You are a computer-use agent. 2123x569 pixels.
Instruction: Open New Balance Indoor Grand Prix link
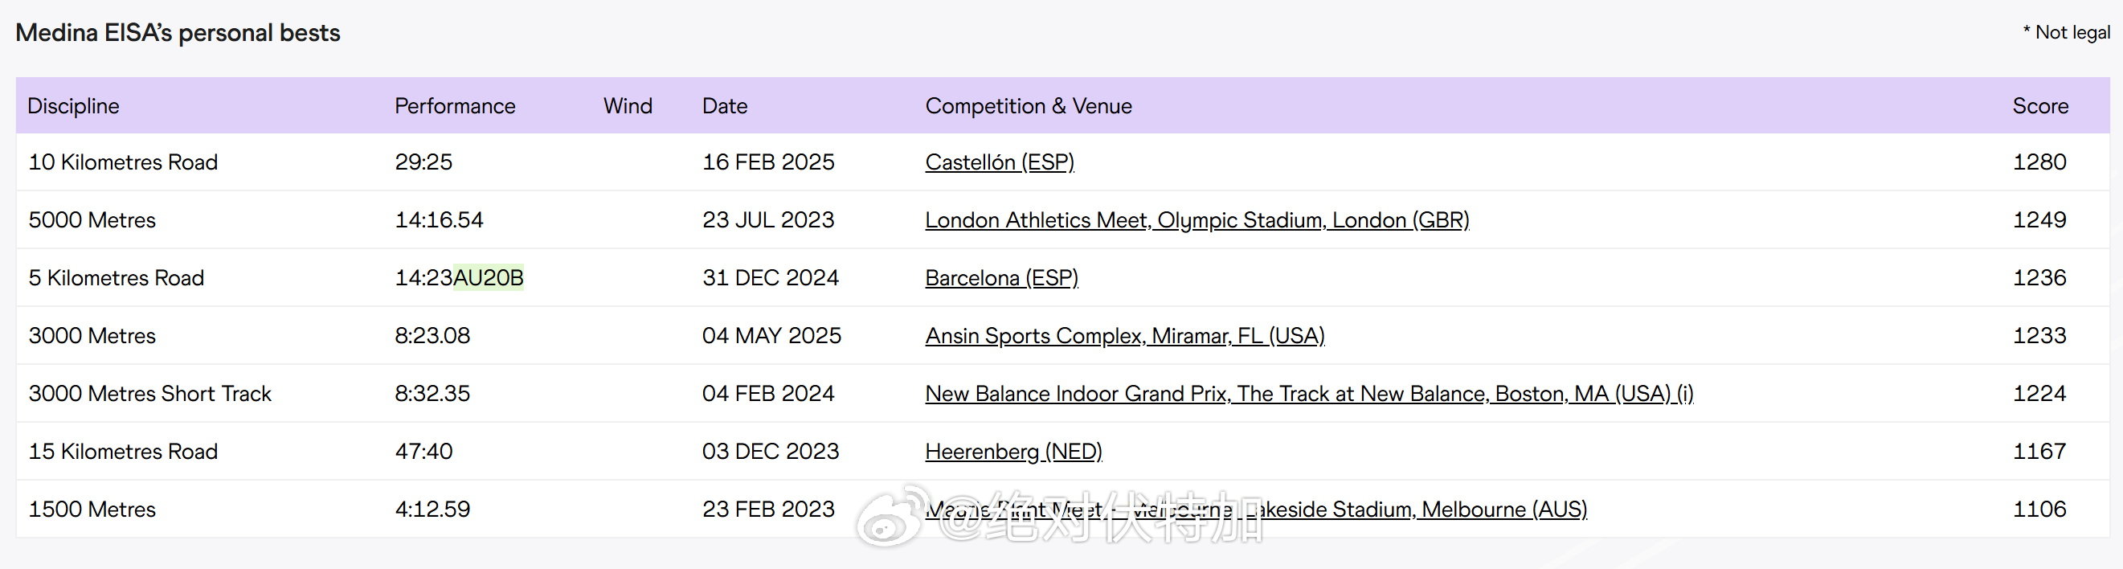(1309, 393)
